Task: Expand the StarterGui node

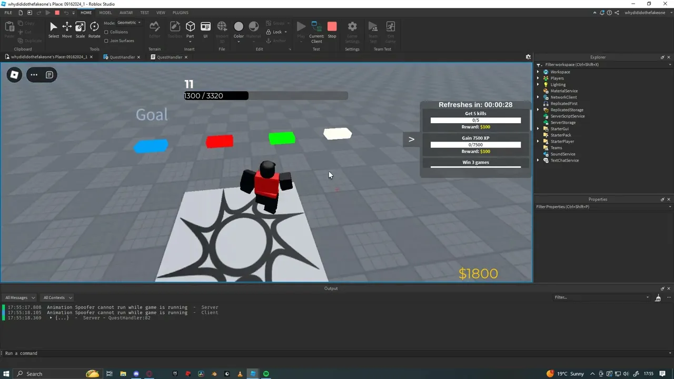Action: pyautogui.click(x=538, y=129)
